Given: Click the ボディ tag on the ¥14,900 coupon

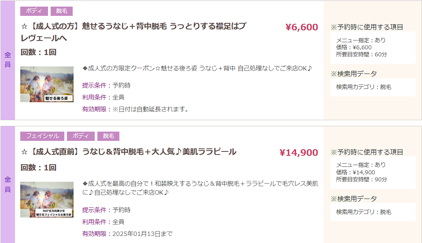Looking at the screenshot, I should pyautogui.click(x=81, y=136).
